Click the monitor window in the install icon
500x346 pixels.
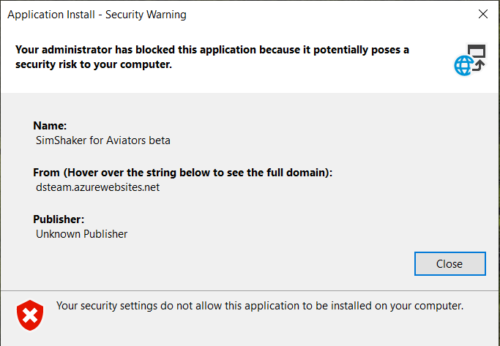point(477,51)
